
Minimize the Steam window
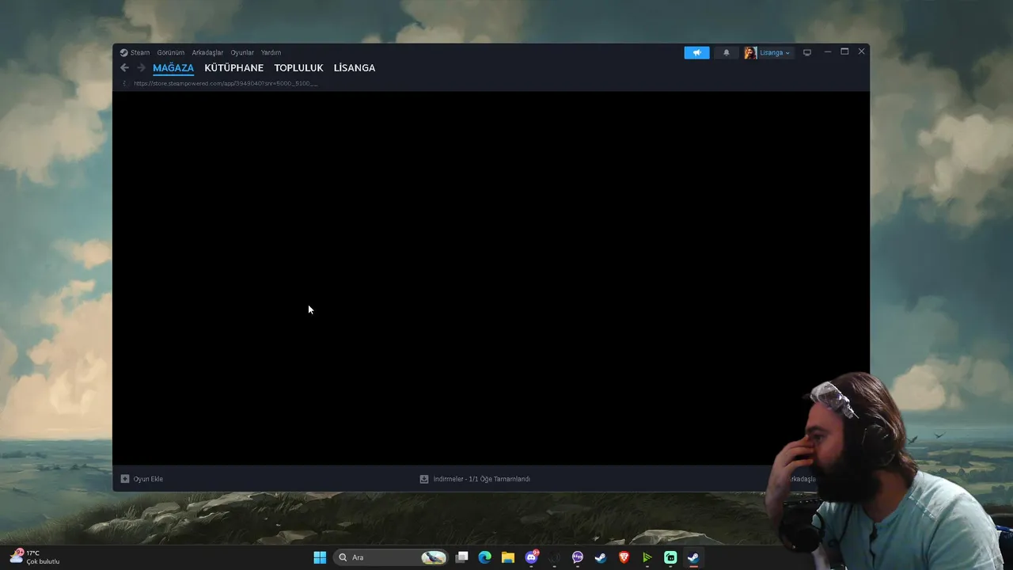coord(827,51)
